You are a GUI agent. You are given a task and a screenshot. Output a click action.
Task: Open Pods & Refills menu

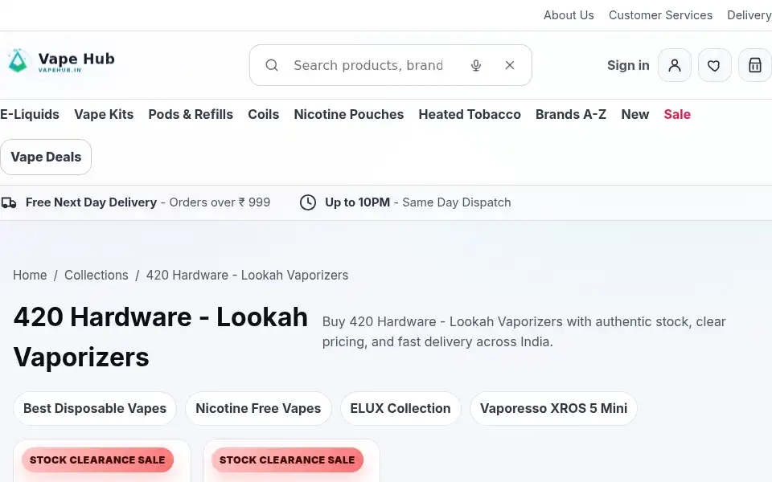click(191, 114)
